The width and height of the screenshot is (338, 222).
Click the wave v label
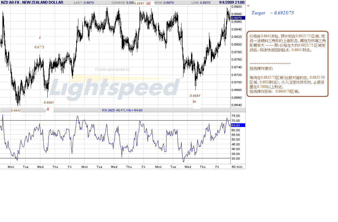248,6
